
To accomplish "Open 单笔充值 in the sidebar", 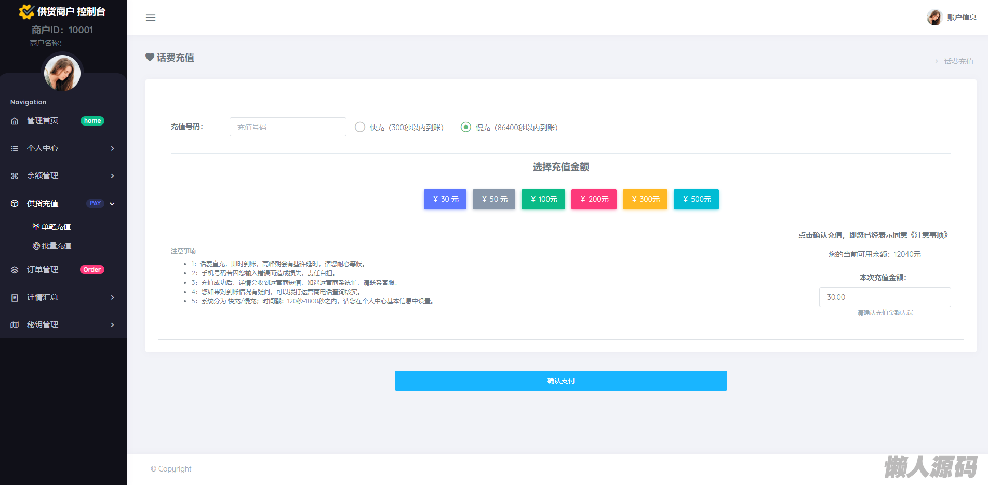I will (x=56, y=227).
